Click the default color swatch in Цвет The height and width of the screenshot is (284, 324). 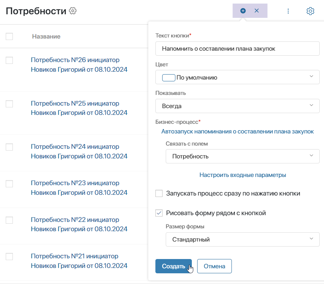coord(169,78)
